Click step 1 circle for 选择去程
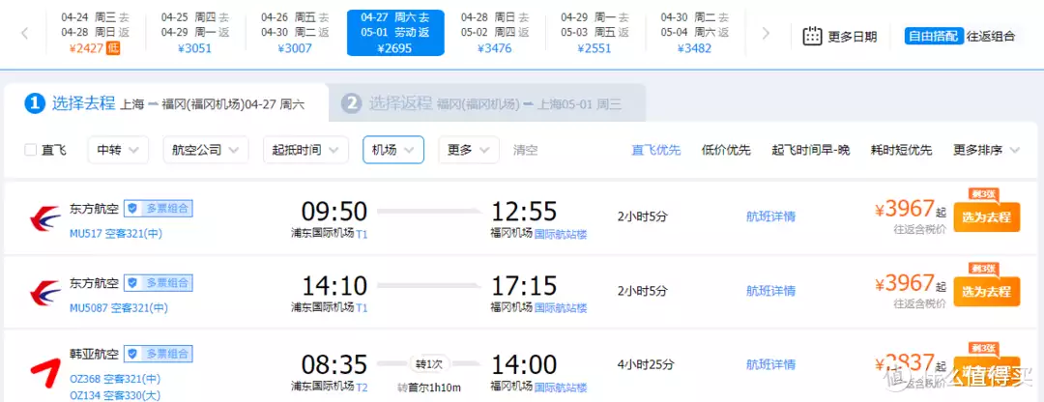Screen dimensions: 1044x402 [x=36, y=103]
